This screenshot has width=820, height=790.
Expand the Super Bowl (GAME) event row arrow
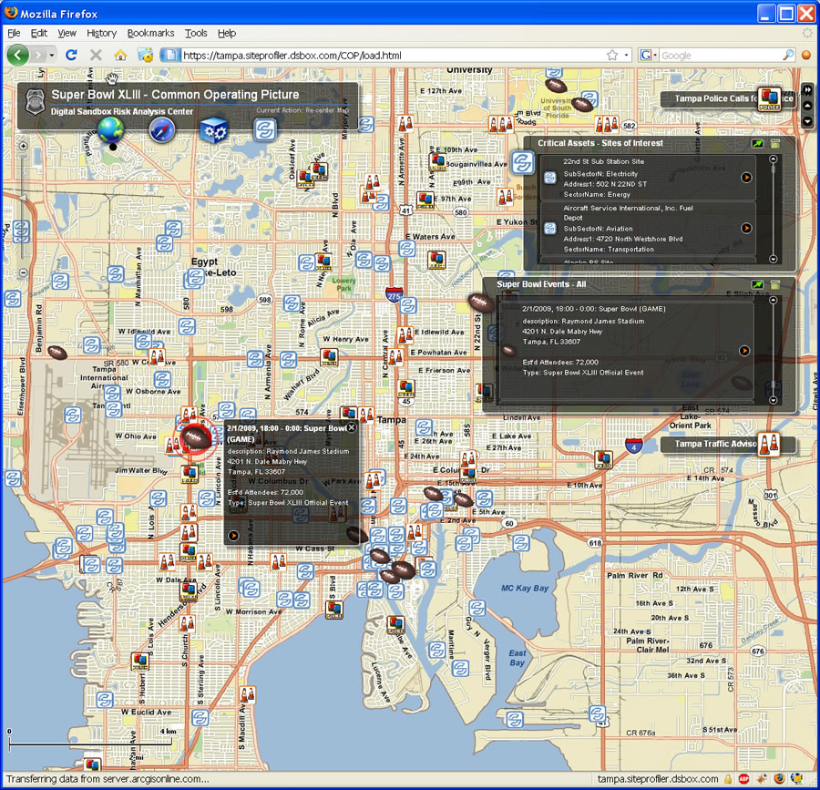(x=743, y=351)
